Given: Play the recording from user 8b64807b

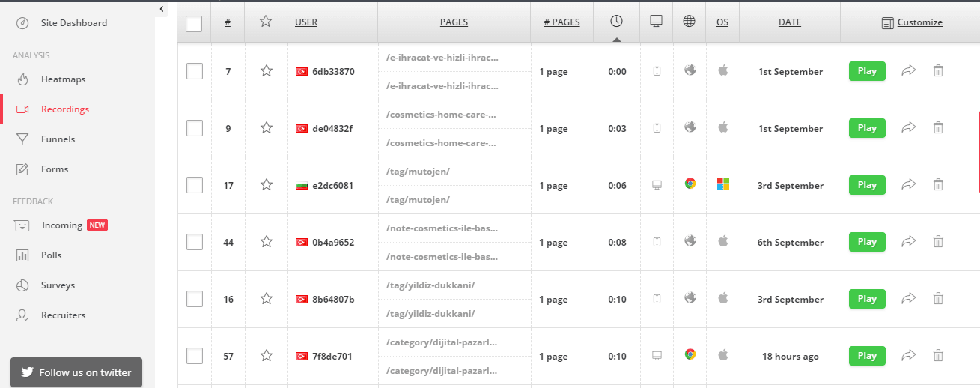Looking at the screenshot, I should coord(867,299).
